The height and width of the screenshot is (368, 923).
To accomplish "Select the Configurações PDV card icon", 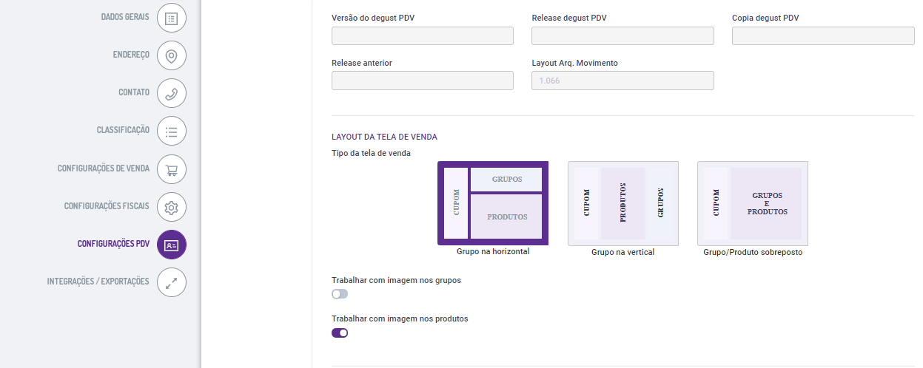I will coord(172,245).
